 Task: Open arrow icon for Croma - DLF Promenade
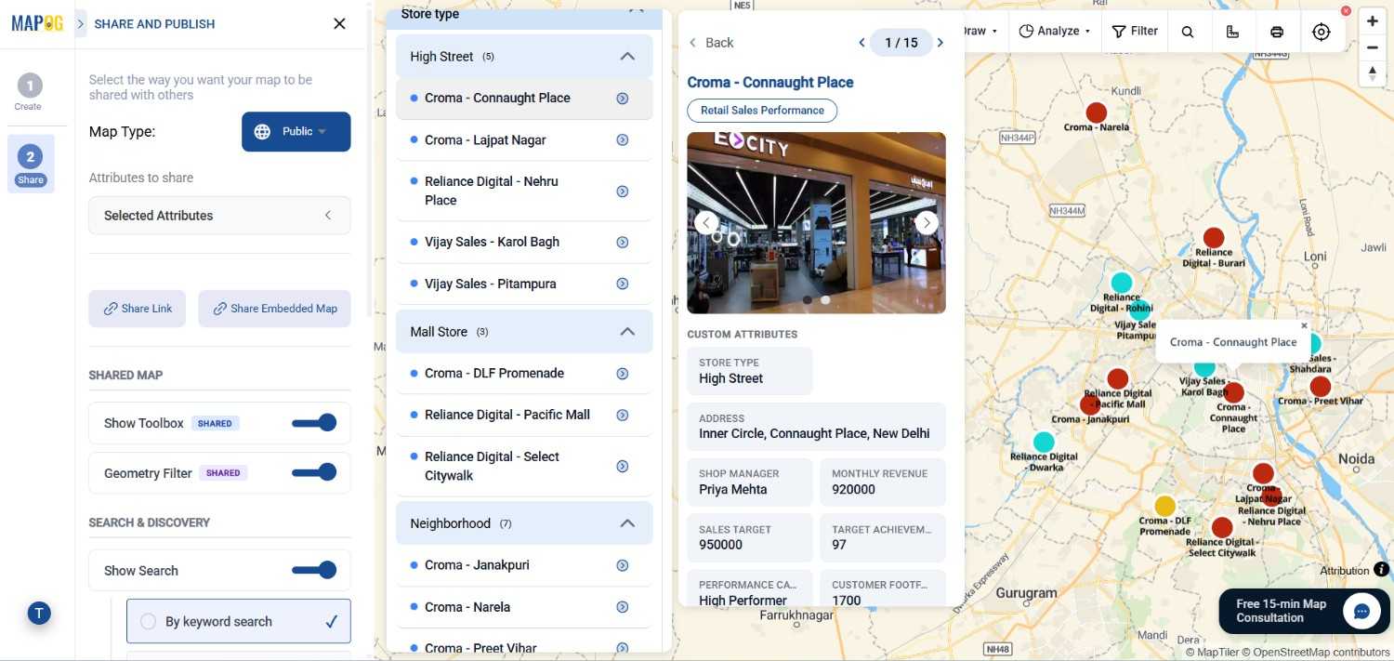point(623,374)
